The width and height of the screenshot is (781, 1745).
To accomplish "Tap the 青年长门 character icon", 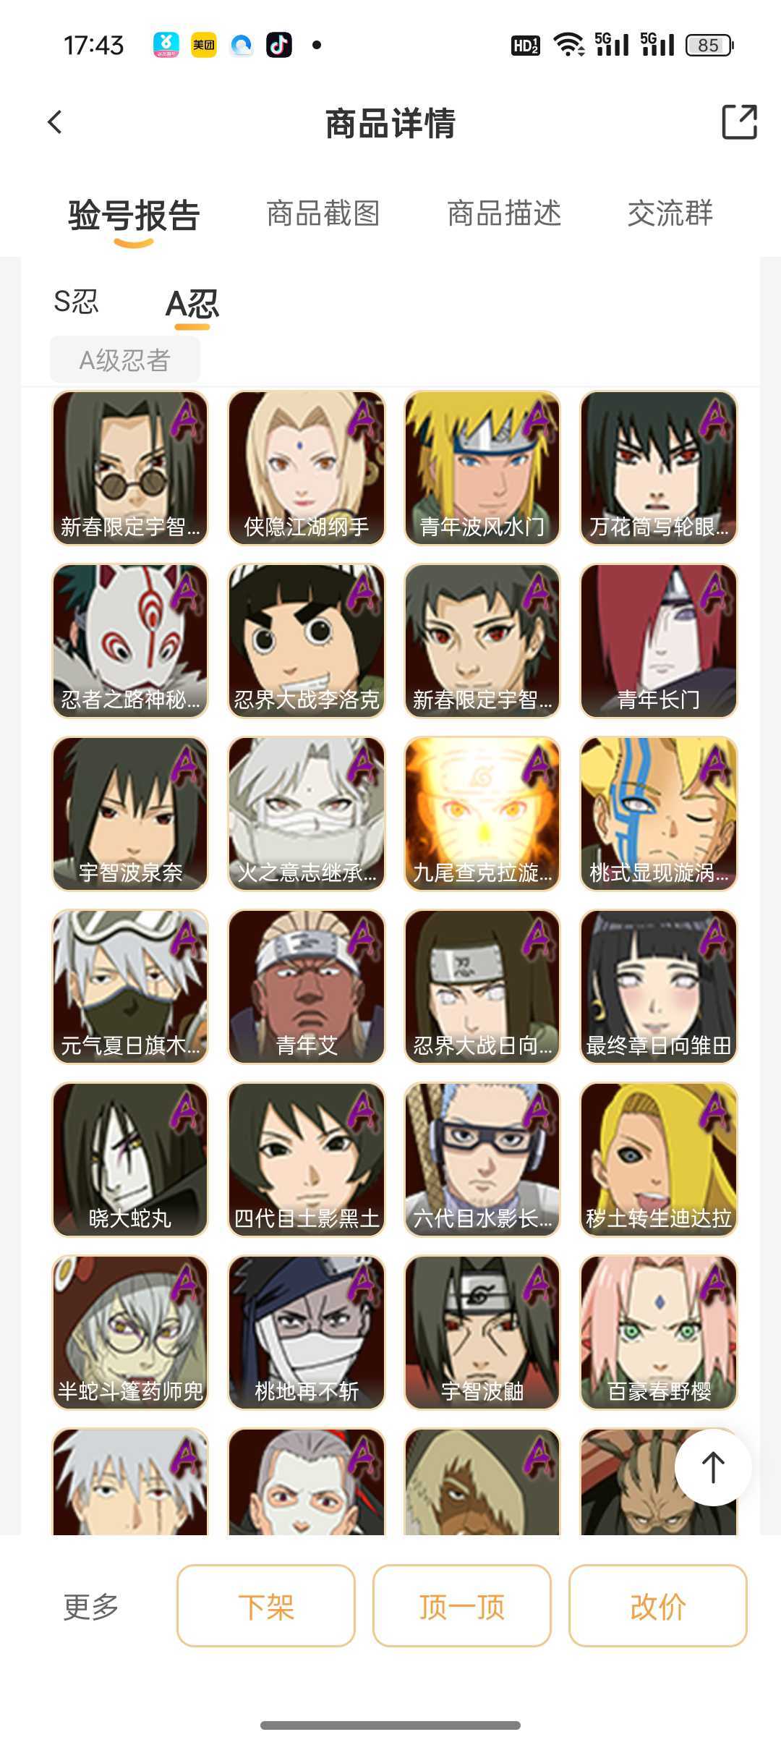I will tap(659, 641).
